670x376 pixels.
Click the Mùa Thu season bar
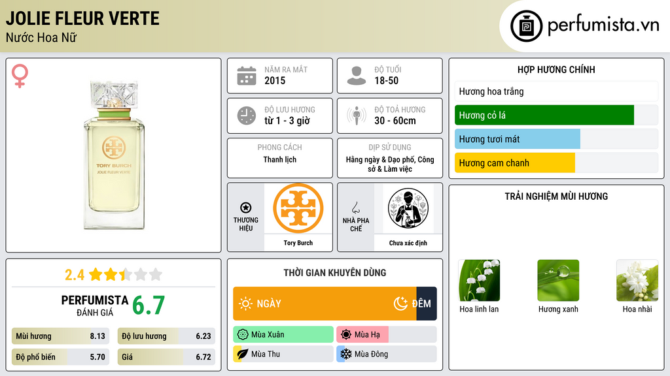[x=283, y=354]
